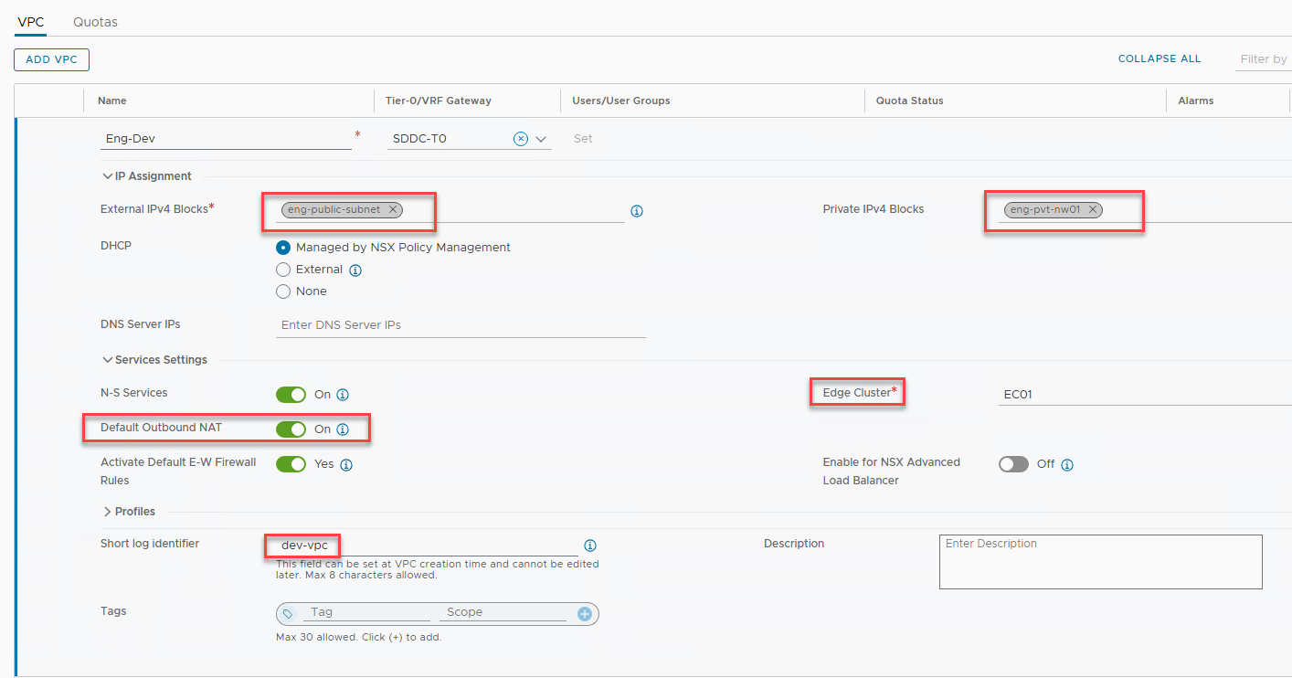Click info icon beside Default Outbound NAT
Image resolution: width=1292 pixels, height=678 pixels.
[343, 429]
